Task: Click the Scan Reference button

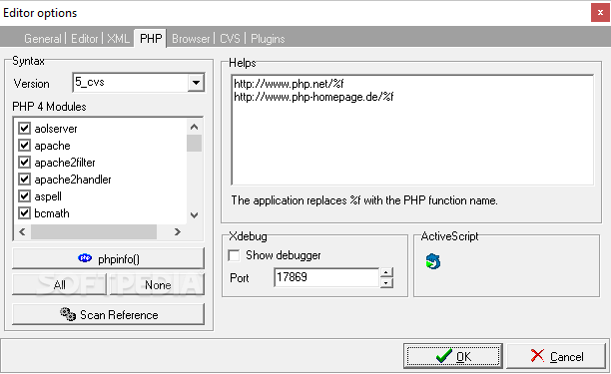Action: pos(109,314)
